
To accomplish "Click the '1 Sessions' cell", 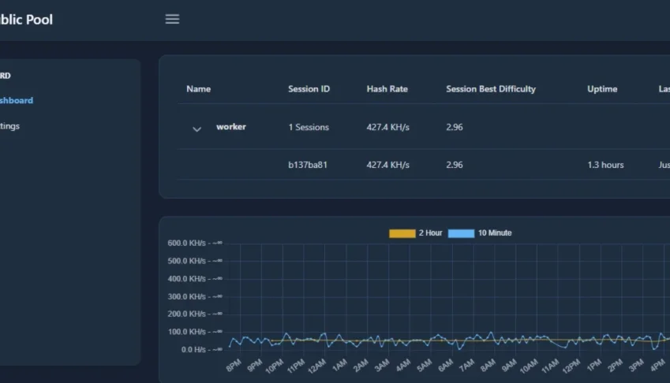I will point(309,127).
